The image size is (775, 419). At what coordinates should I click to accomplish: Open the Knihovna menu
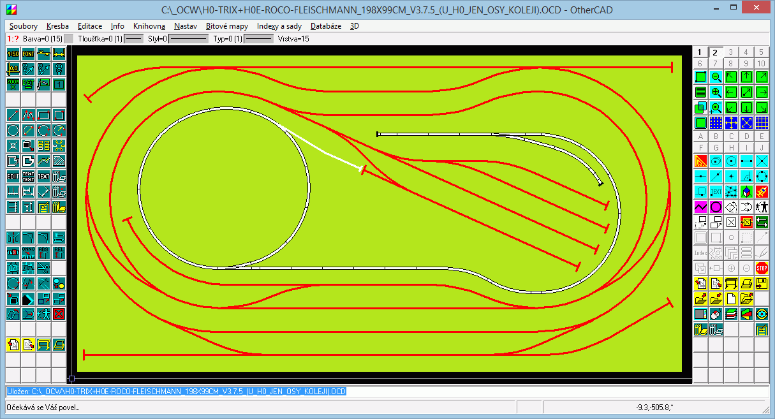point(149,26)
